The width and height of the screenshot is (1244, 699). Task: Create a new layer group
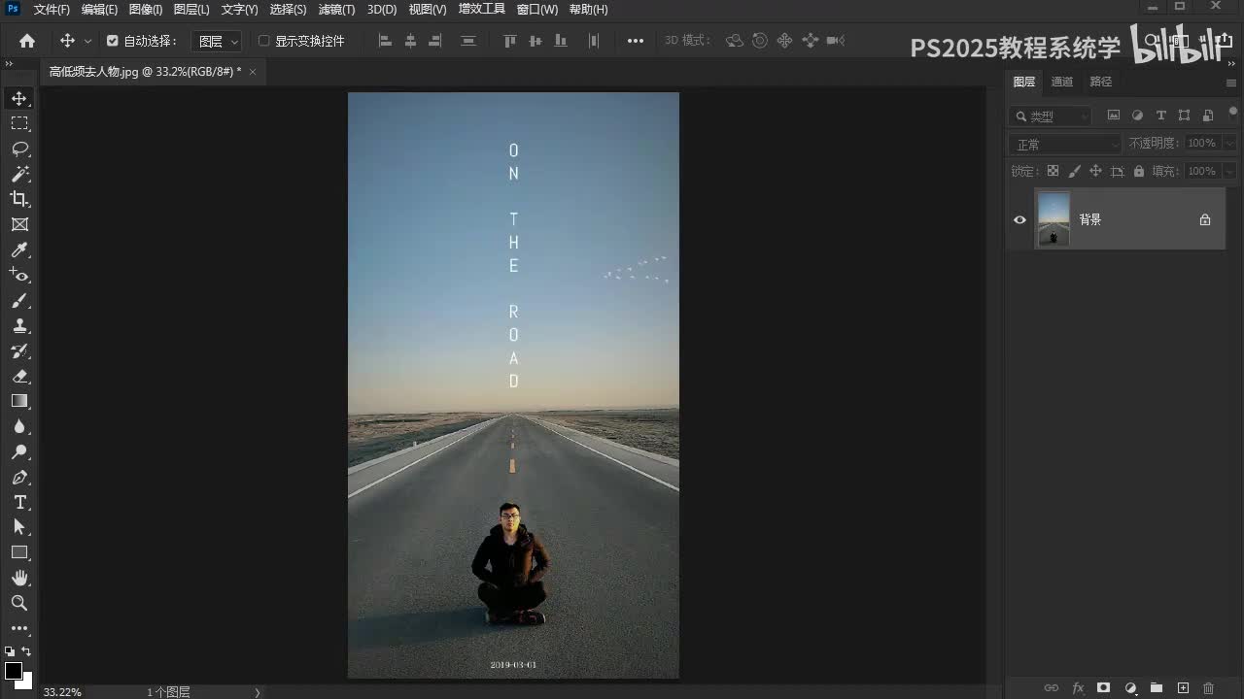(1157, 687)
